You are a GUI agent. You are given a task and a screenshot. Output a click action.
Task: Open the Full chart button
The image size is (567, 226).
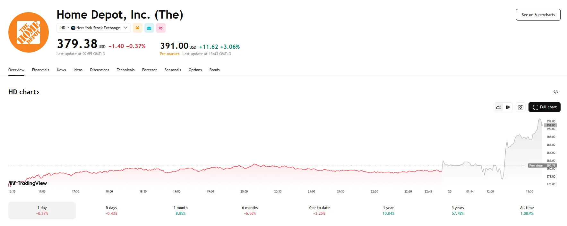tap(544, 107)
